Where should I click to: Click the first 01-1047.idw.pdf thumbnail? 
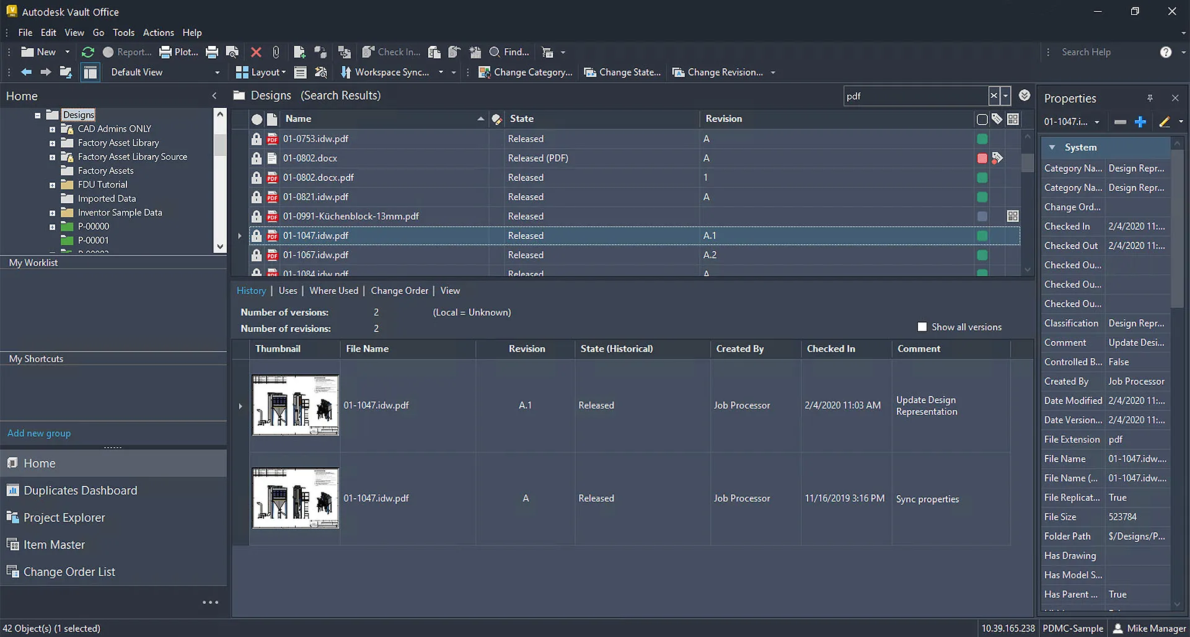coord(295,405)
